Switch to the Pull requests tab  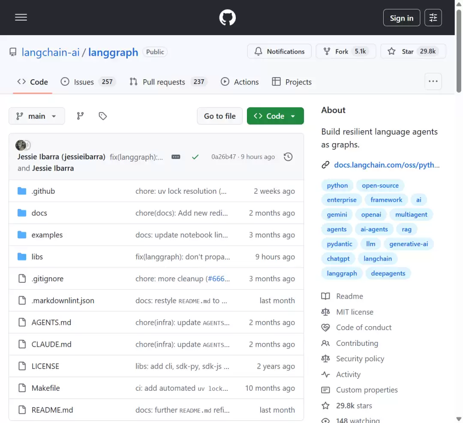(x=168, y=82)
